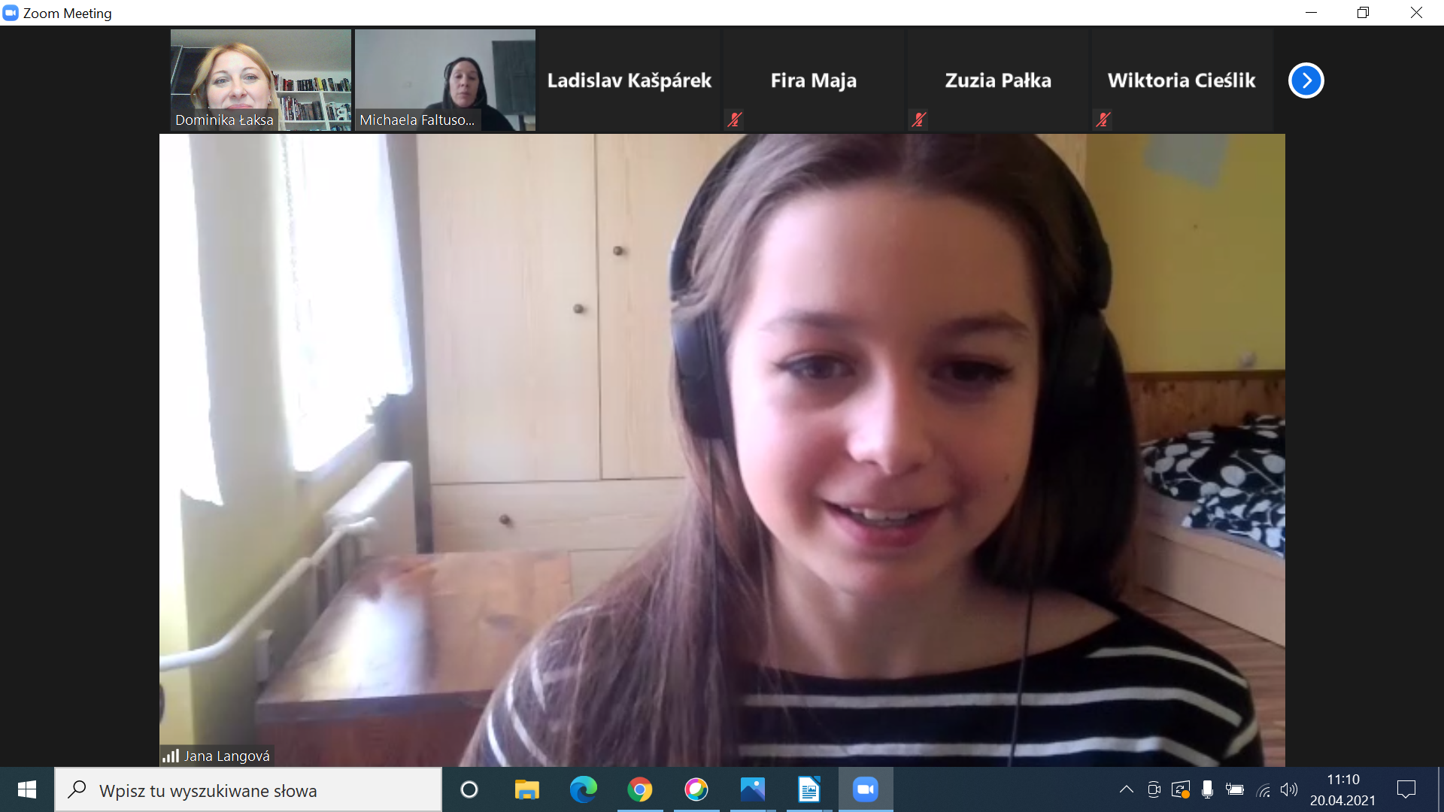
Task: Select Michaela Faltuso... video thumbnail
Action: click(445, 80)
